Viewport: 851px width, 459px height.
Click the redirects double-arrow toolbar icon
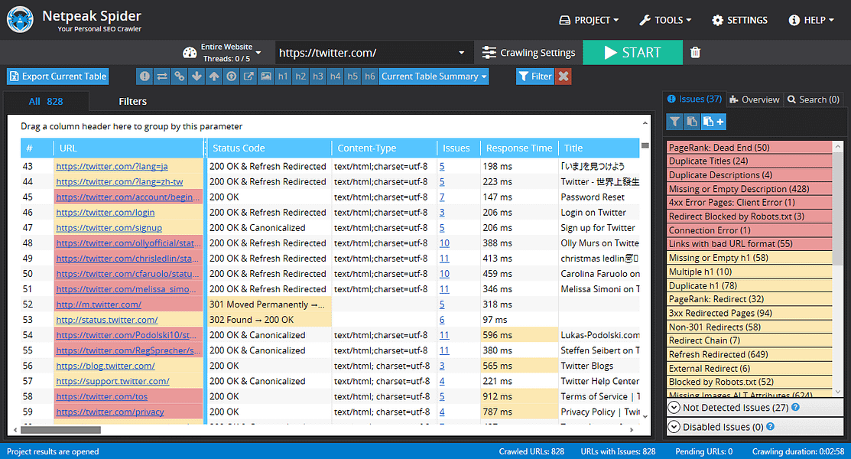(x=162, y=76)
